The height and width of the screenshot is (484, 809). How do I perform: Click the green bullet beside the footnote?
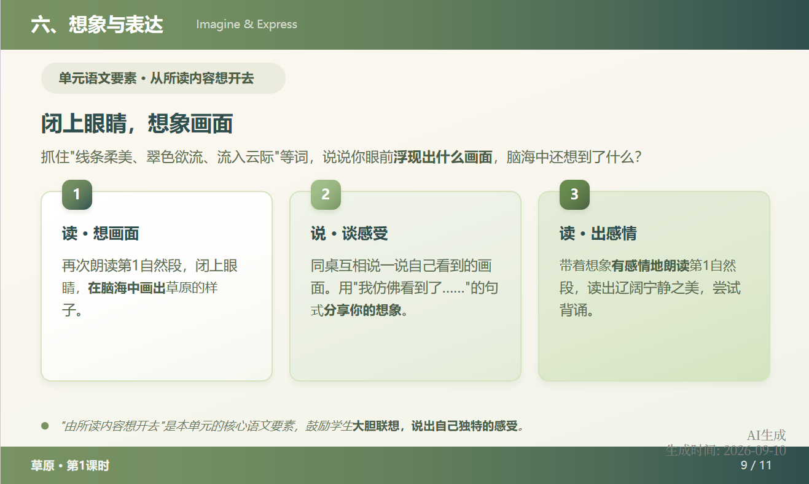(45, 425)
